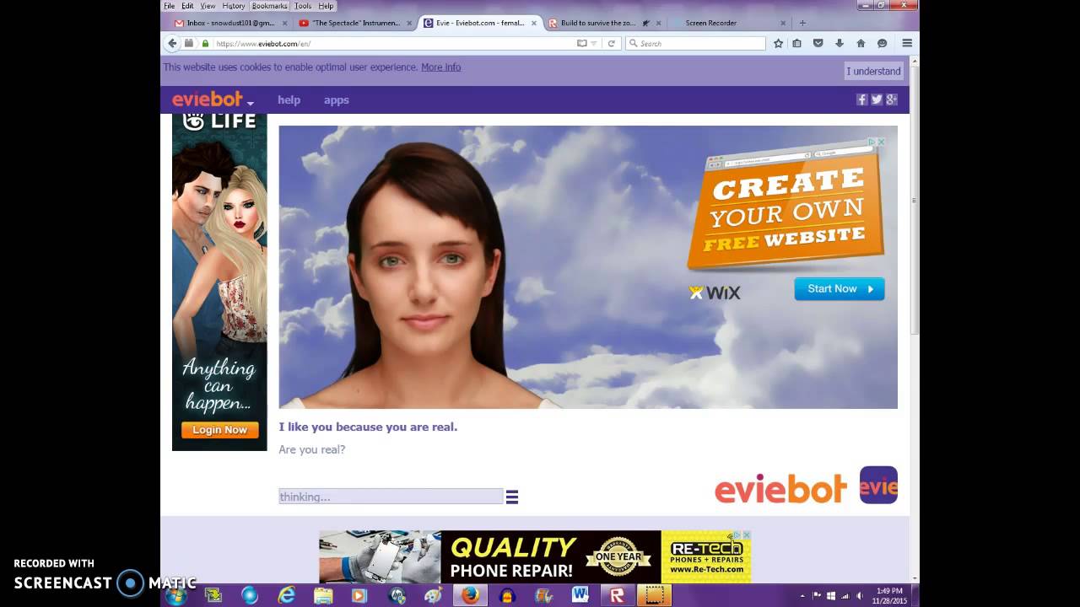Go to Firefox home page icon
This screenshot has height=607, width=1080.
point(861,43)
